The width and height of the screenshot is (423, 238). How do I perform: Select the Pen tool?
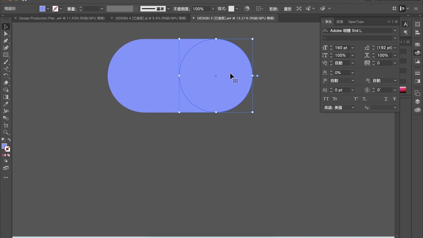click(6, 41)
